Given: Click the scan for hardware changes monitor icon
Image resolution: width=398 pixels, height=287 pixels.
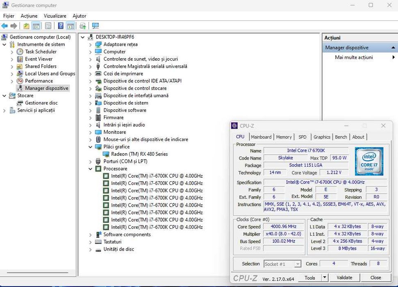Looking at the screenshot, I should (x=96, y=26).
